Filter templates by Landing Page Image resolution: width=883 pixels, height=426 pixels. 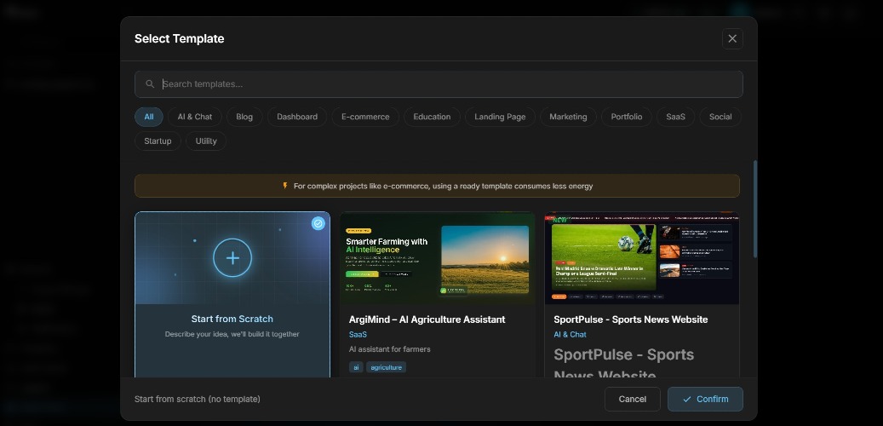[x=500, y=117]
